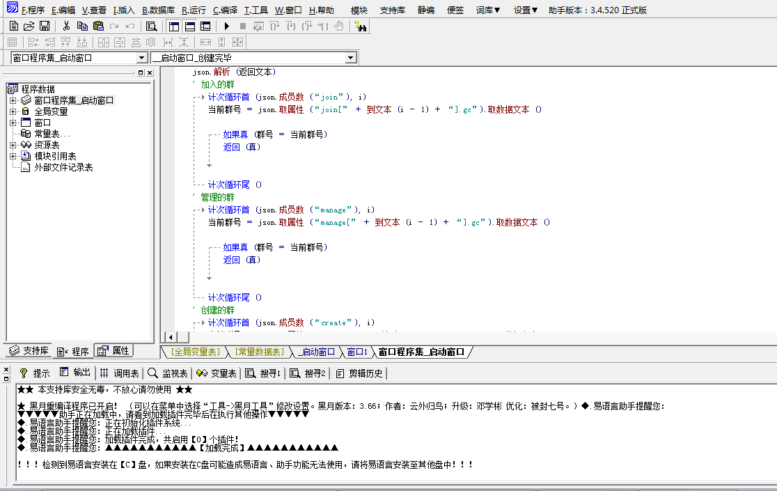Expand the 模块引用表 tree node

(13, 156)
